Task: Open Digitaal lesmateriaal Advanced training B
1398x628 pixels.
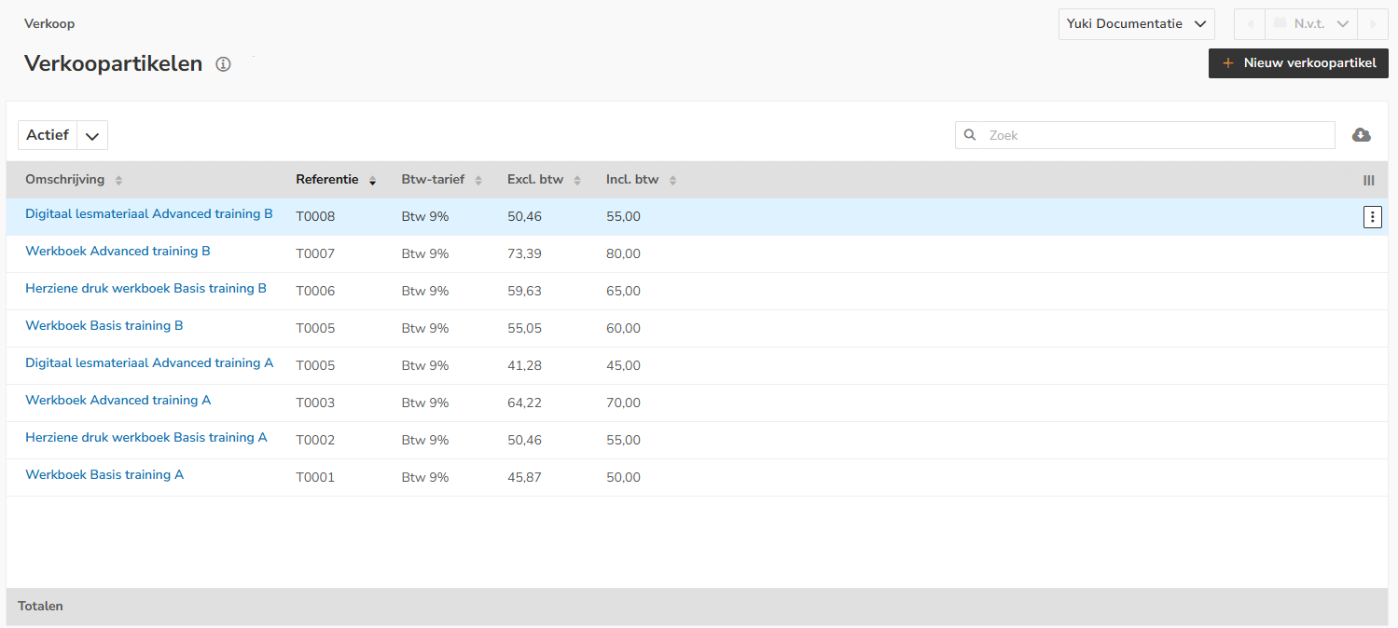Action: (149, 214)
